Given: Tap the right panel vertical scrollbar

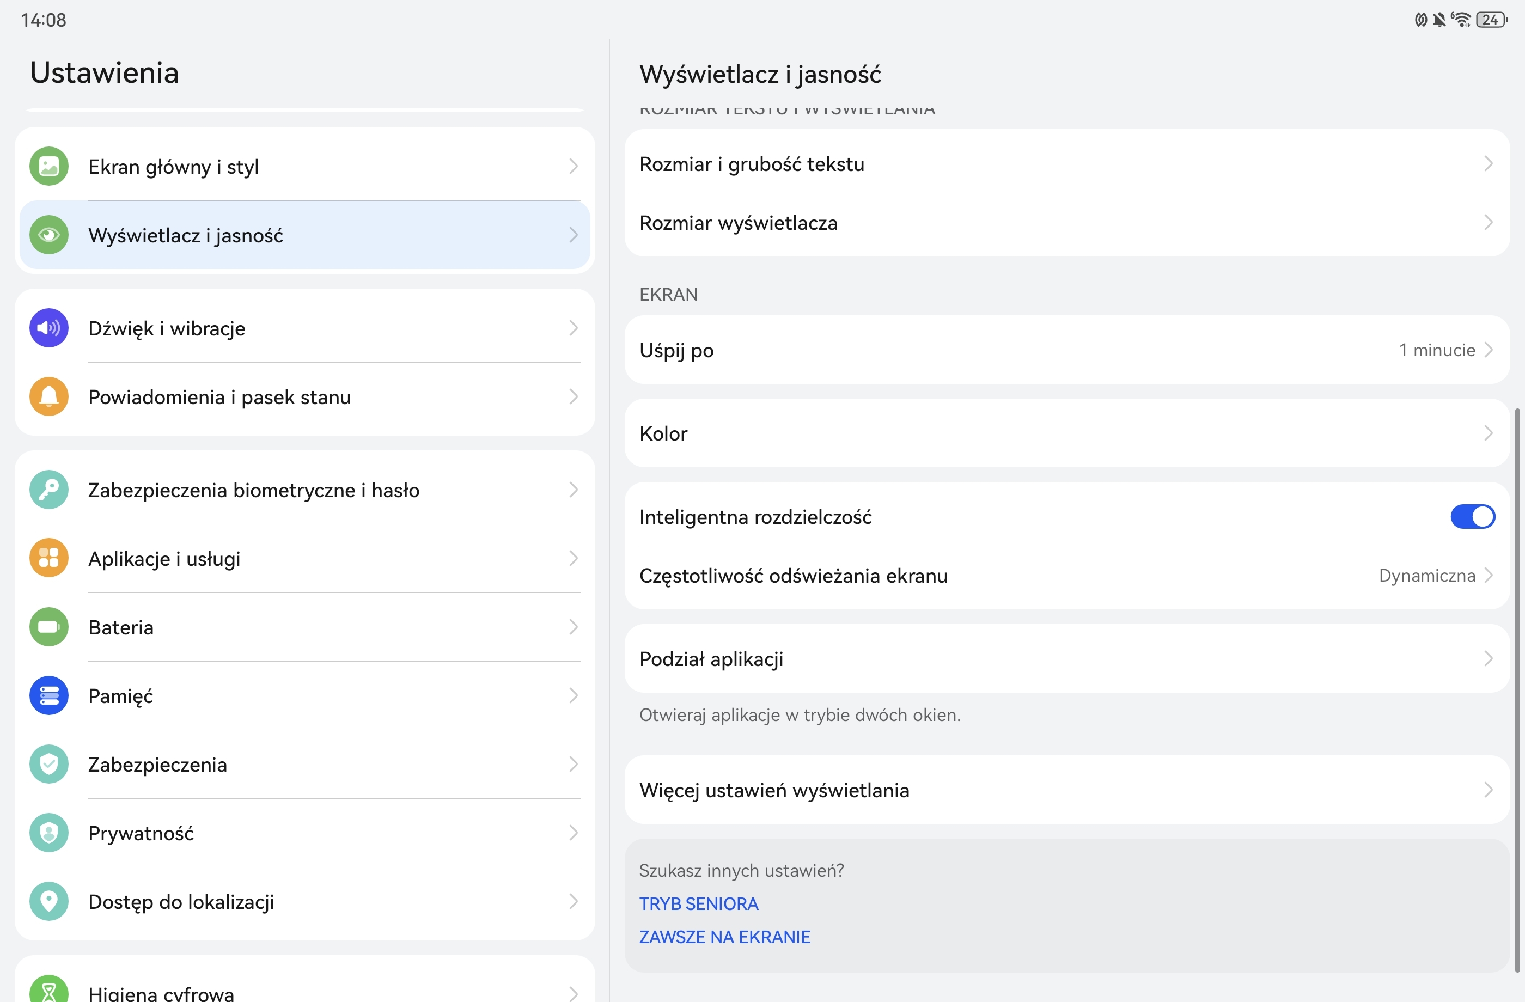Looking at the screenshot, I should click(1517, 689).
